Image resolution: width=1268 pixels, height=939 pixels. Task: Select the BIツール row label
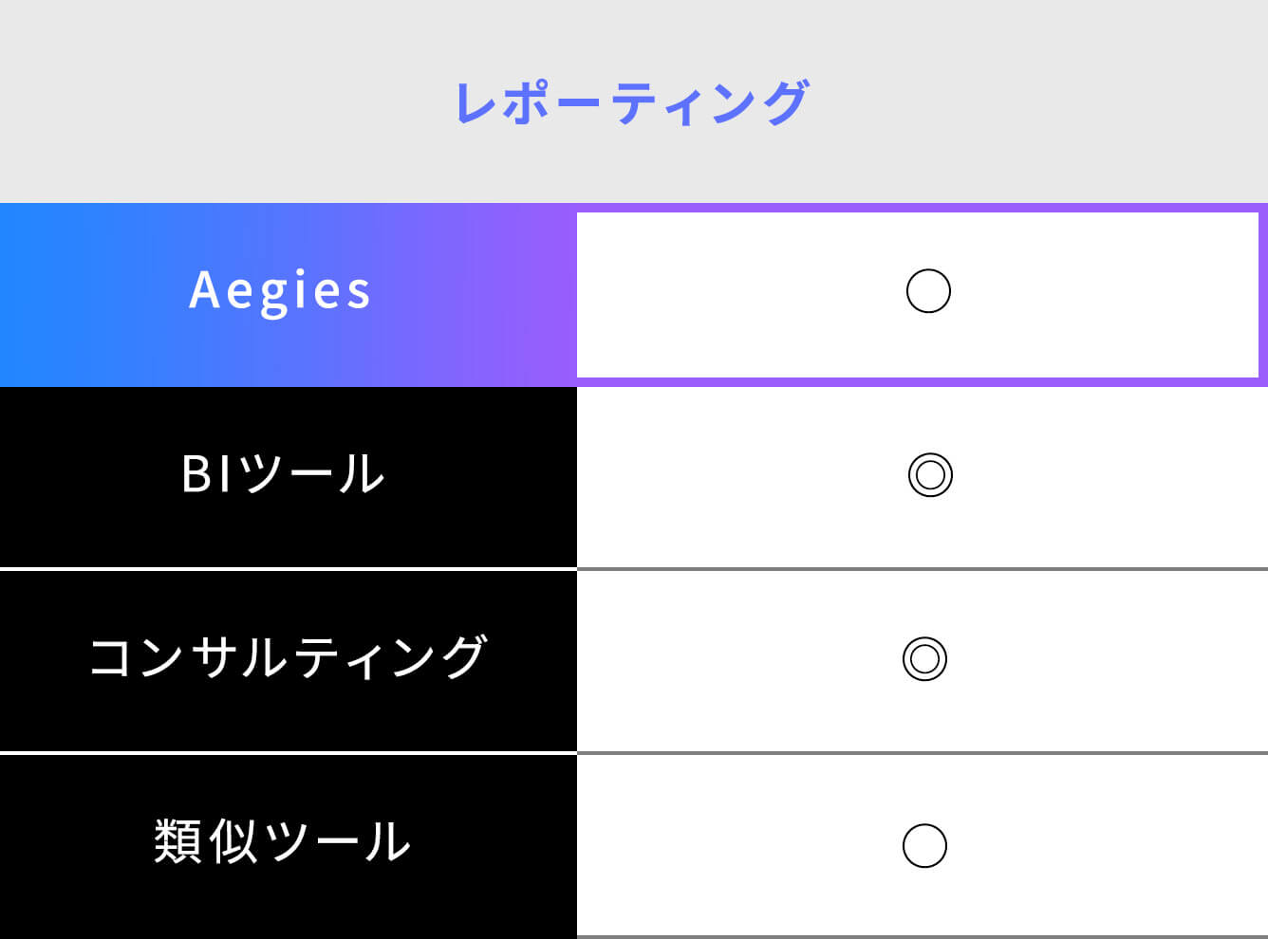(283, 474)
